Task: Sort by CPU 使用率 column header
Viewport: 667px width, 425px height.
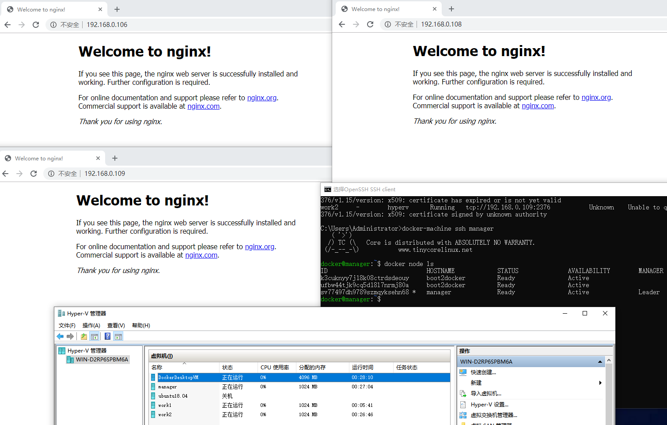Action: pos(277,368)
